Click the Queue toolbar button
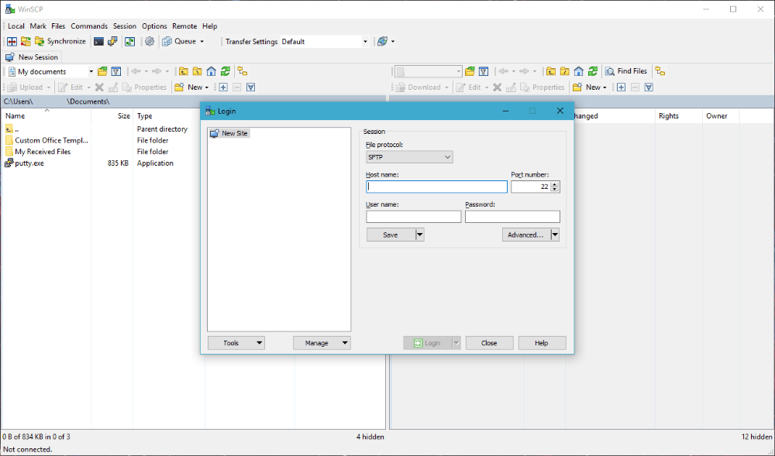Image resolution: width=775 pixels, height=456 pixels. [x=179, y=42]
